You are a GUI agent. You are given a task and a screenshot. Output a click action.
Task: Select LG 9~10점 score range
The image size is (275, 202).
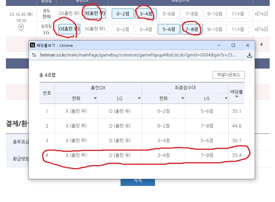tap(215, 29)
